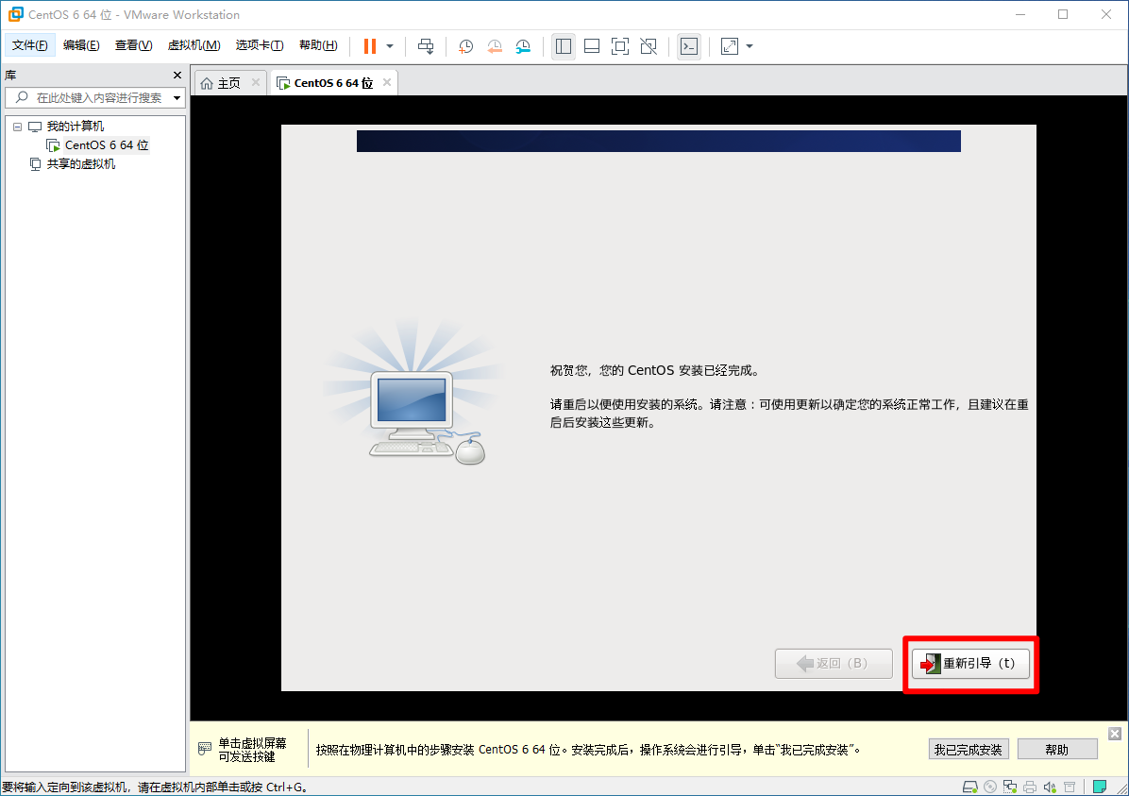Image resolution: width=1129 pixels, height=796 pixels.
Task: Open the 选项卡(T) menu
Action: 260,45
